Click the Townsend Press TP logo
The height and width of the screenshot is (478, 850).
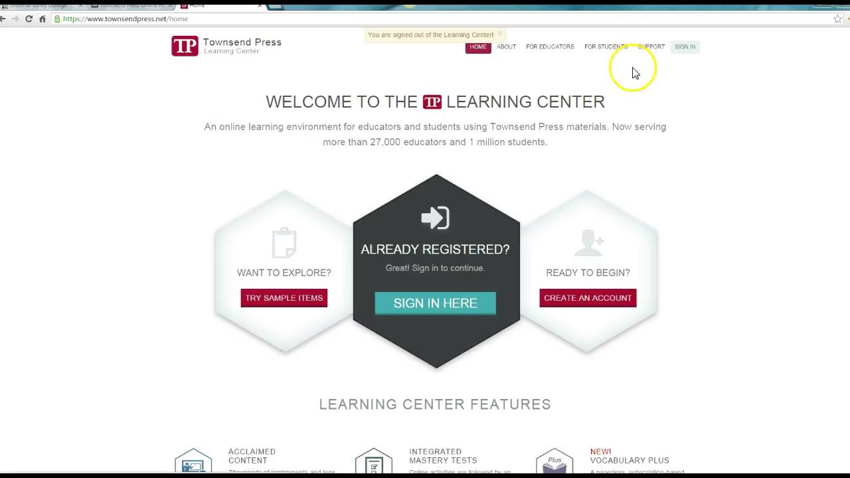coord(185,46)
